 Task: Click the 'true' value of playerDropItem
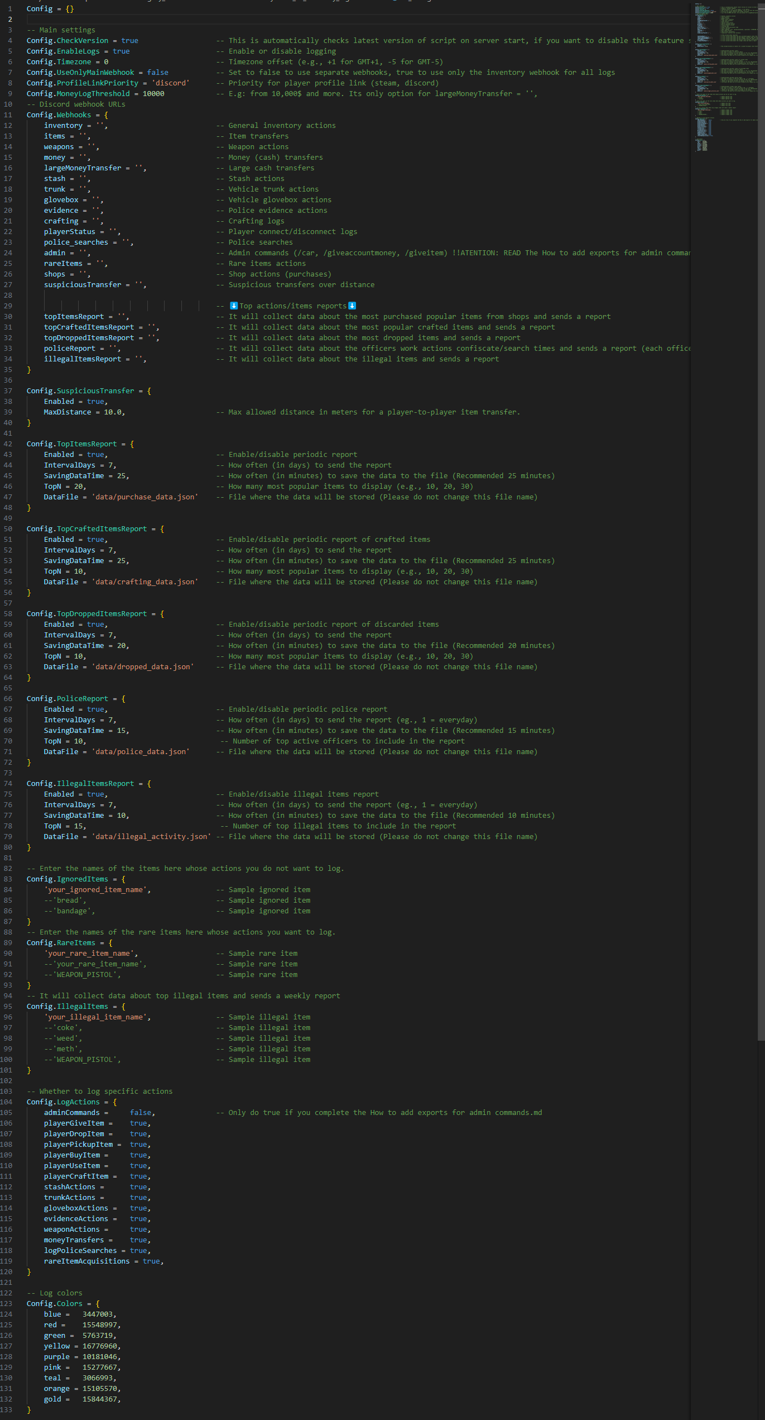(138, 1133)
